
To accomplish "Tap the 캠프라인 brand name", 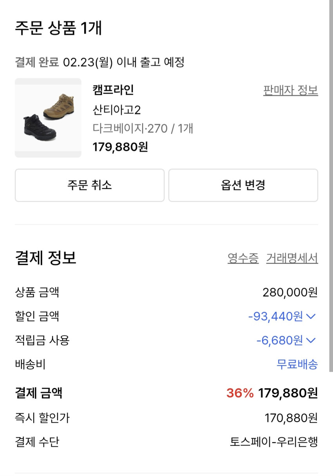I will tap(113, 90).
